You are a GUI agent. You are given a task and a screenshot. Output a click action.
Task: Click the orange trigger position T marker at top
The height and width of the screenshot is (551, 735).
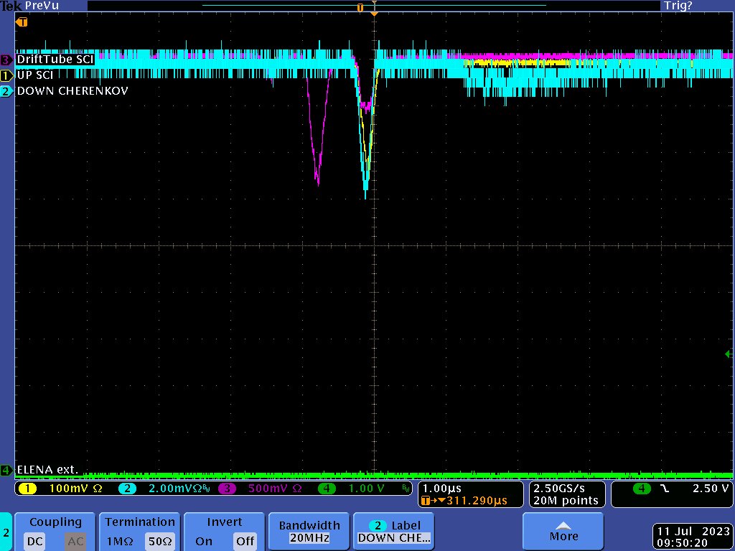pyautogui.click(x=360, y=6)
